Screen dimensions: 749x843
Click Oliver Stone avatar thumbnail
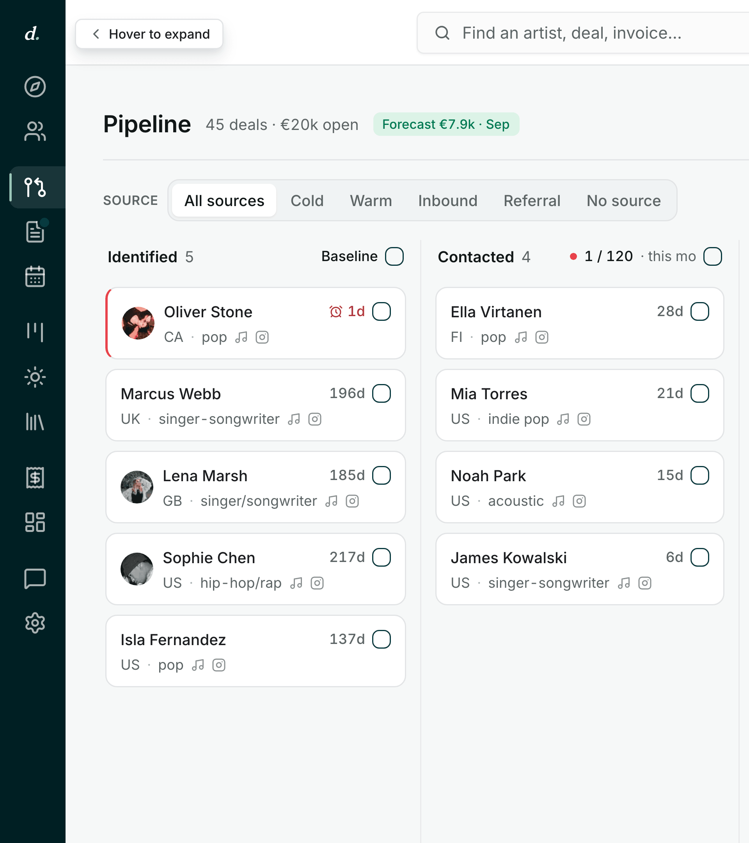[x=138, y=323]
